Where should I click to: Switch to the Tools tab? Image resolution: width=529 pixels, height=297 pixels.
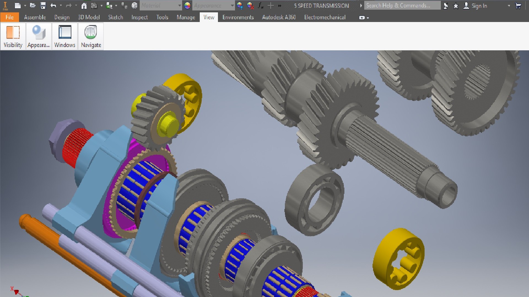[x=162, y=17]
